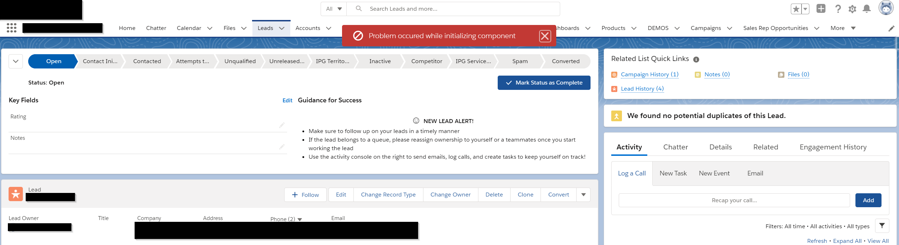
Task: Select the New Event tab
Action: pos(714,173)
